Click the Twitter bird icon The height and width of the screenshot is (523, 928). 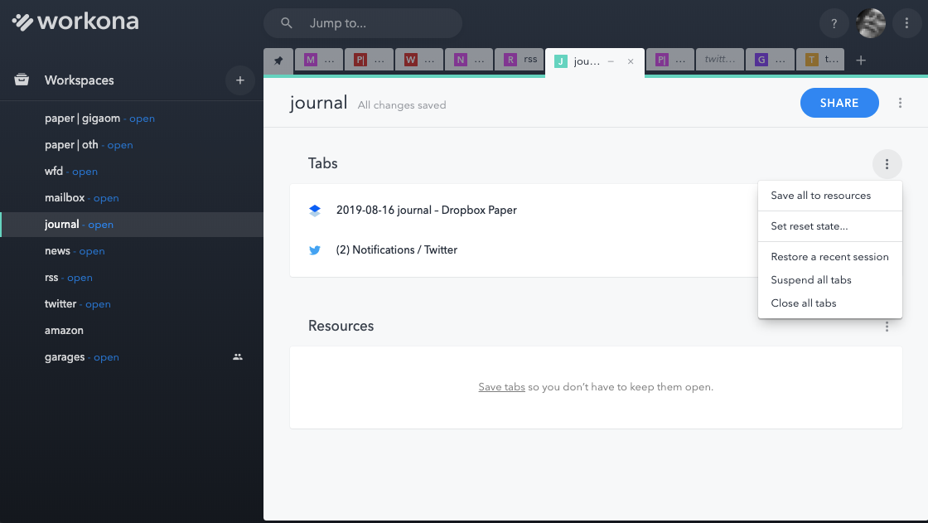315,250
